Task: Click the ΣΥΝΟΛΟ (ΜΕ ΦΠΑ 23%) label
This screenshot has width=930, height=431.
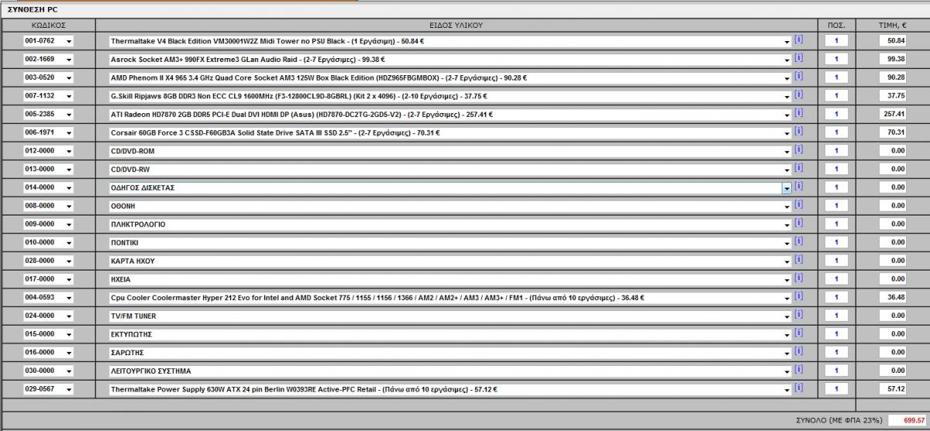Action: [x=839, y=420]
